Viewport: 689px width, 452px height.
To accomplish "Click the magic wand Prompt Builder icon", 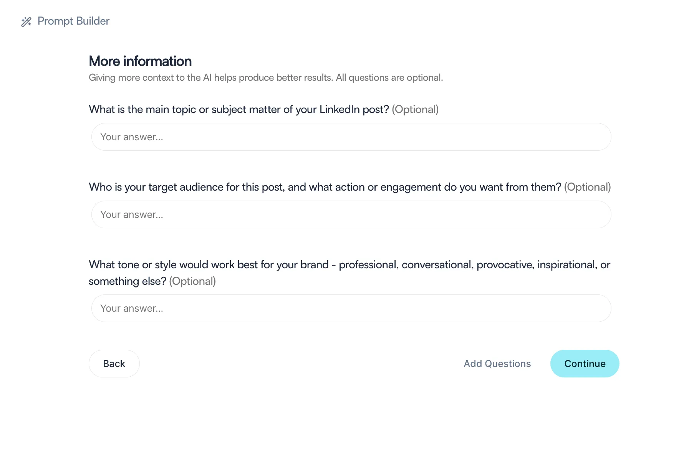I will point(26,22).
